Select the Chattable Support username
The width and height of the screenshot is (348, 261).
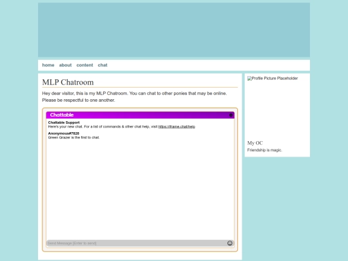point(64,122)
